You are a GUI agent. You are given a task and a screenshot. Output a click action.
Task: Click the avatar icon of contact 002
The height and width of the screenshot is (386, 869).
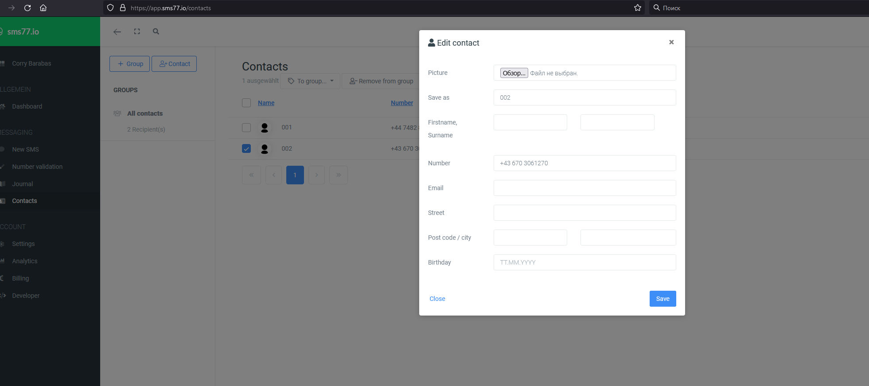265,149
